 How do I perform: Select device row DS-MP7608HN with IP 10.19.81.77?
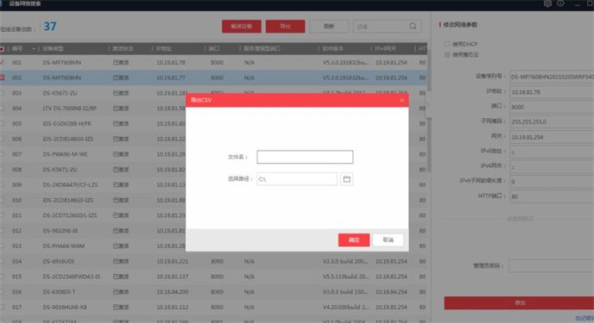click(x=213, y=78)
